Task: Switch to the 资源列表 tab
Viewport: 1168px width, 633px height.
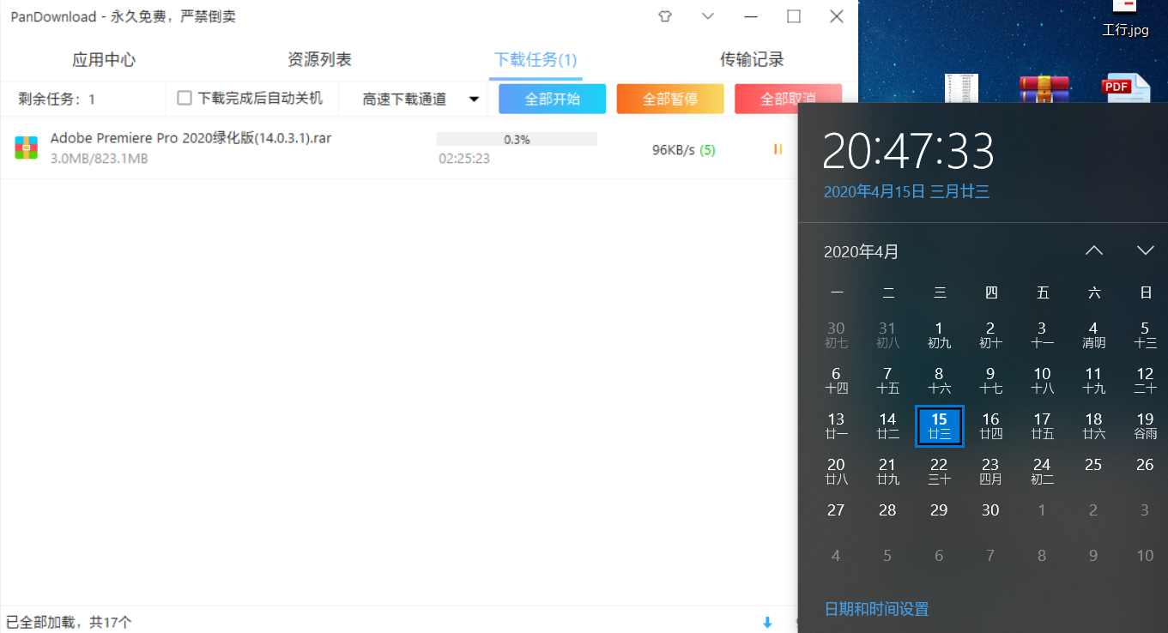Action: [x=319, y=60]
